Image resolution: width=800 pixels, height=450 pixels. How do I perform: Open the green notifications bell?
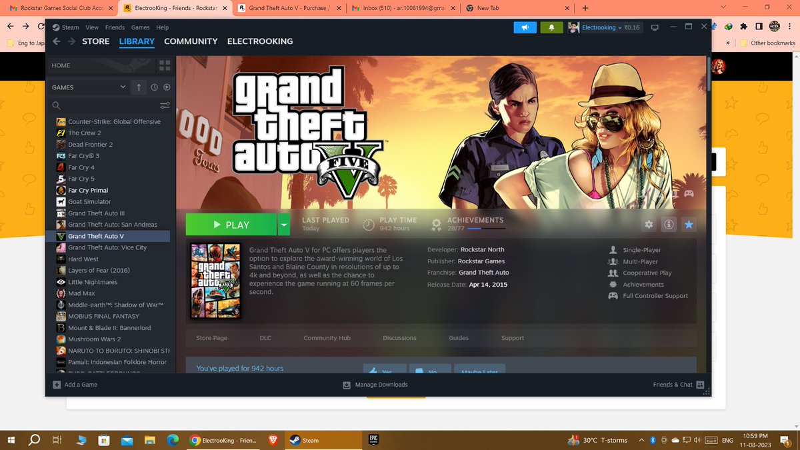click(551, 27)
